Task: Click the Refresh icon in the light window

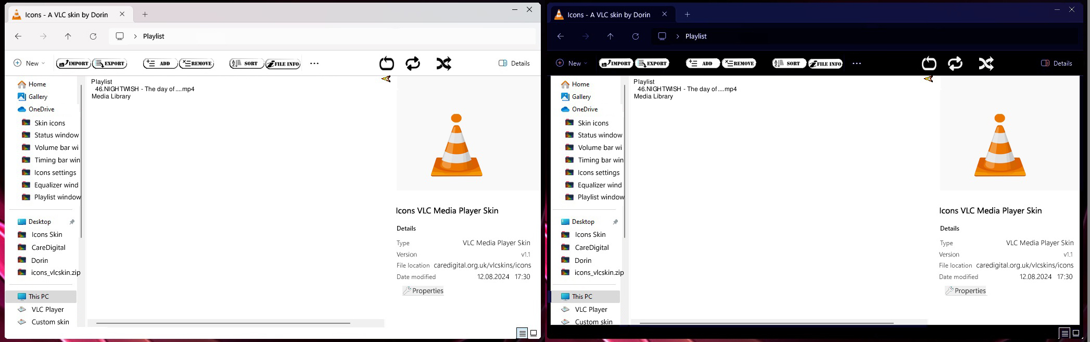Action: (93, 36)
